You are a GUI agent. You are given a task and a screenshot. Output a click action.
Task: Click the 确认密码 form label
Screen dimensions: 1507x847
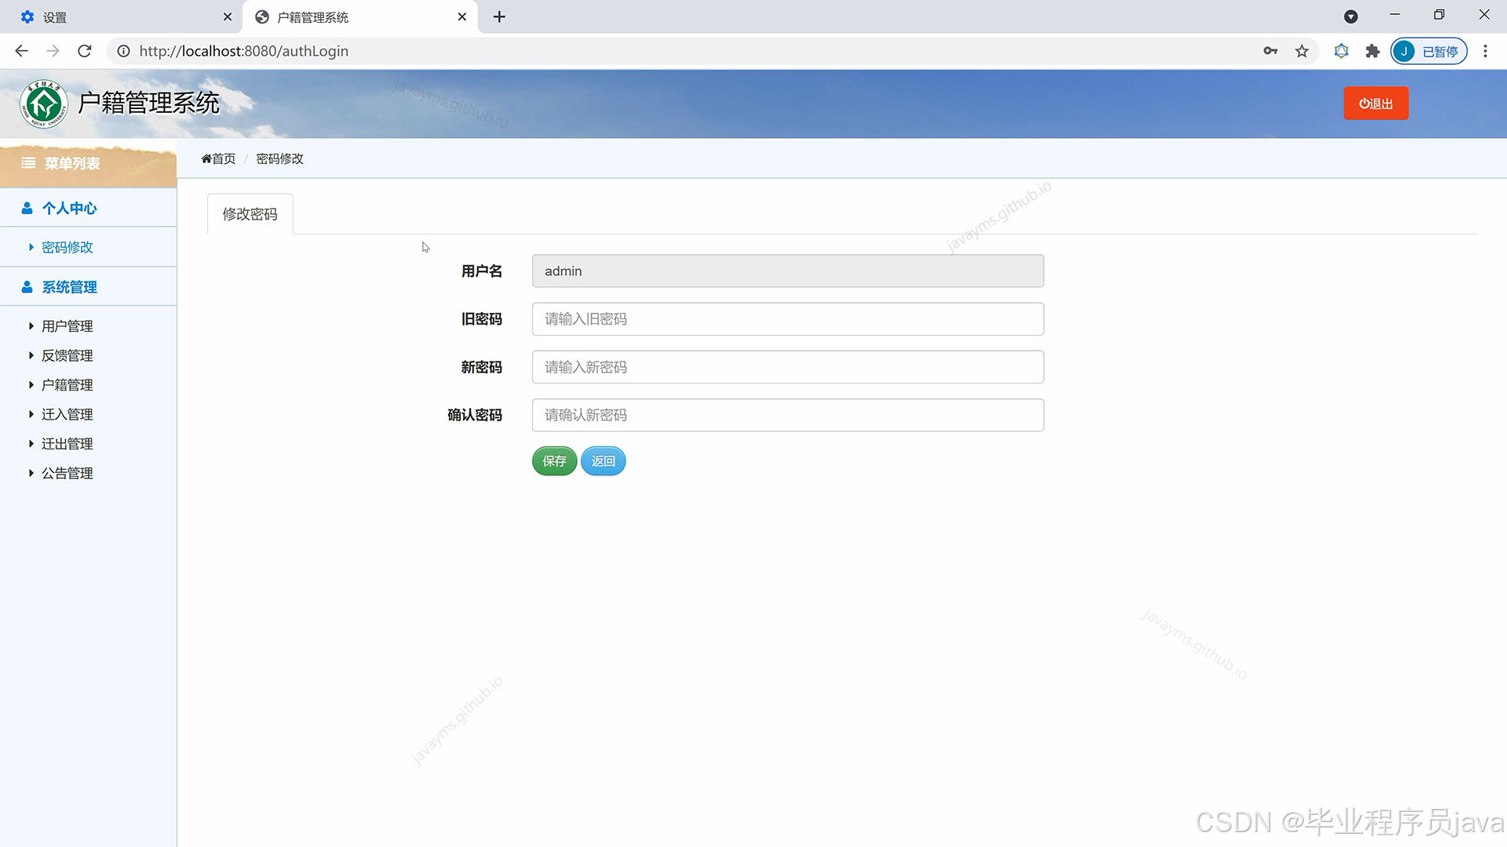[x=474, y=415]
